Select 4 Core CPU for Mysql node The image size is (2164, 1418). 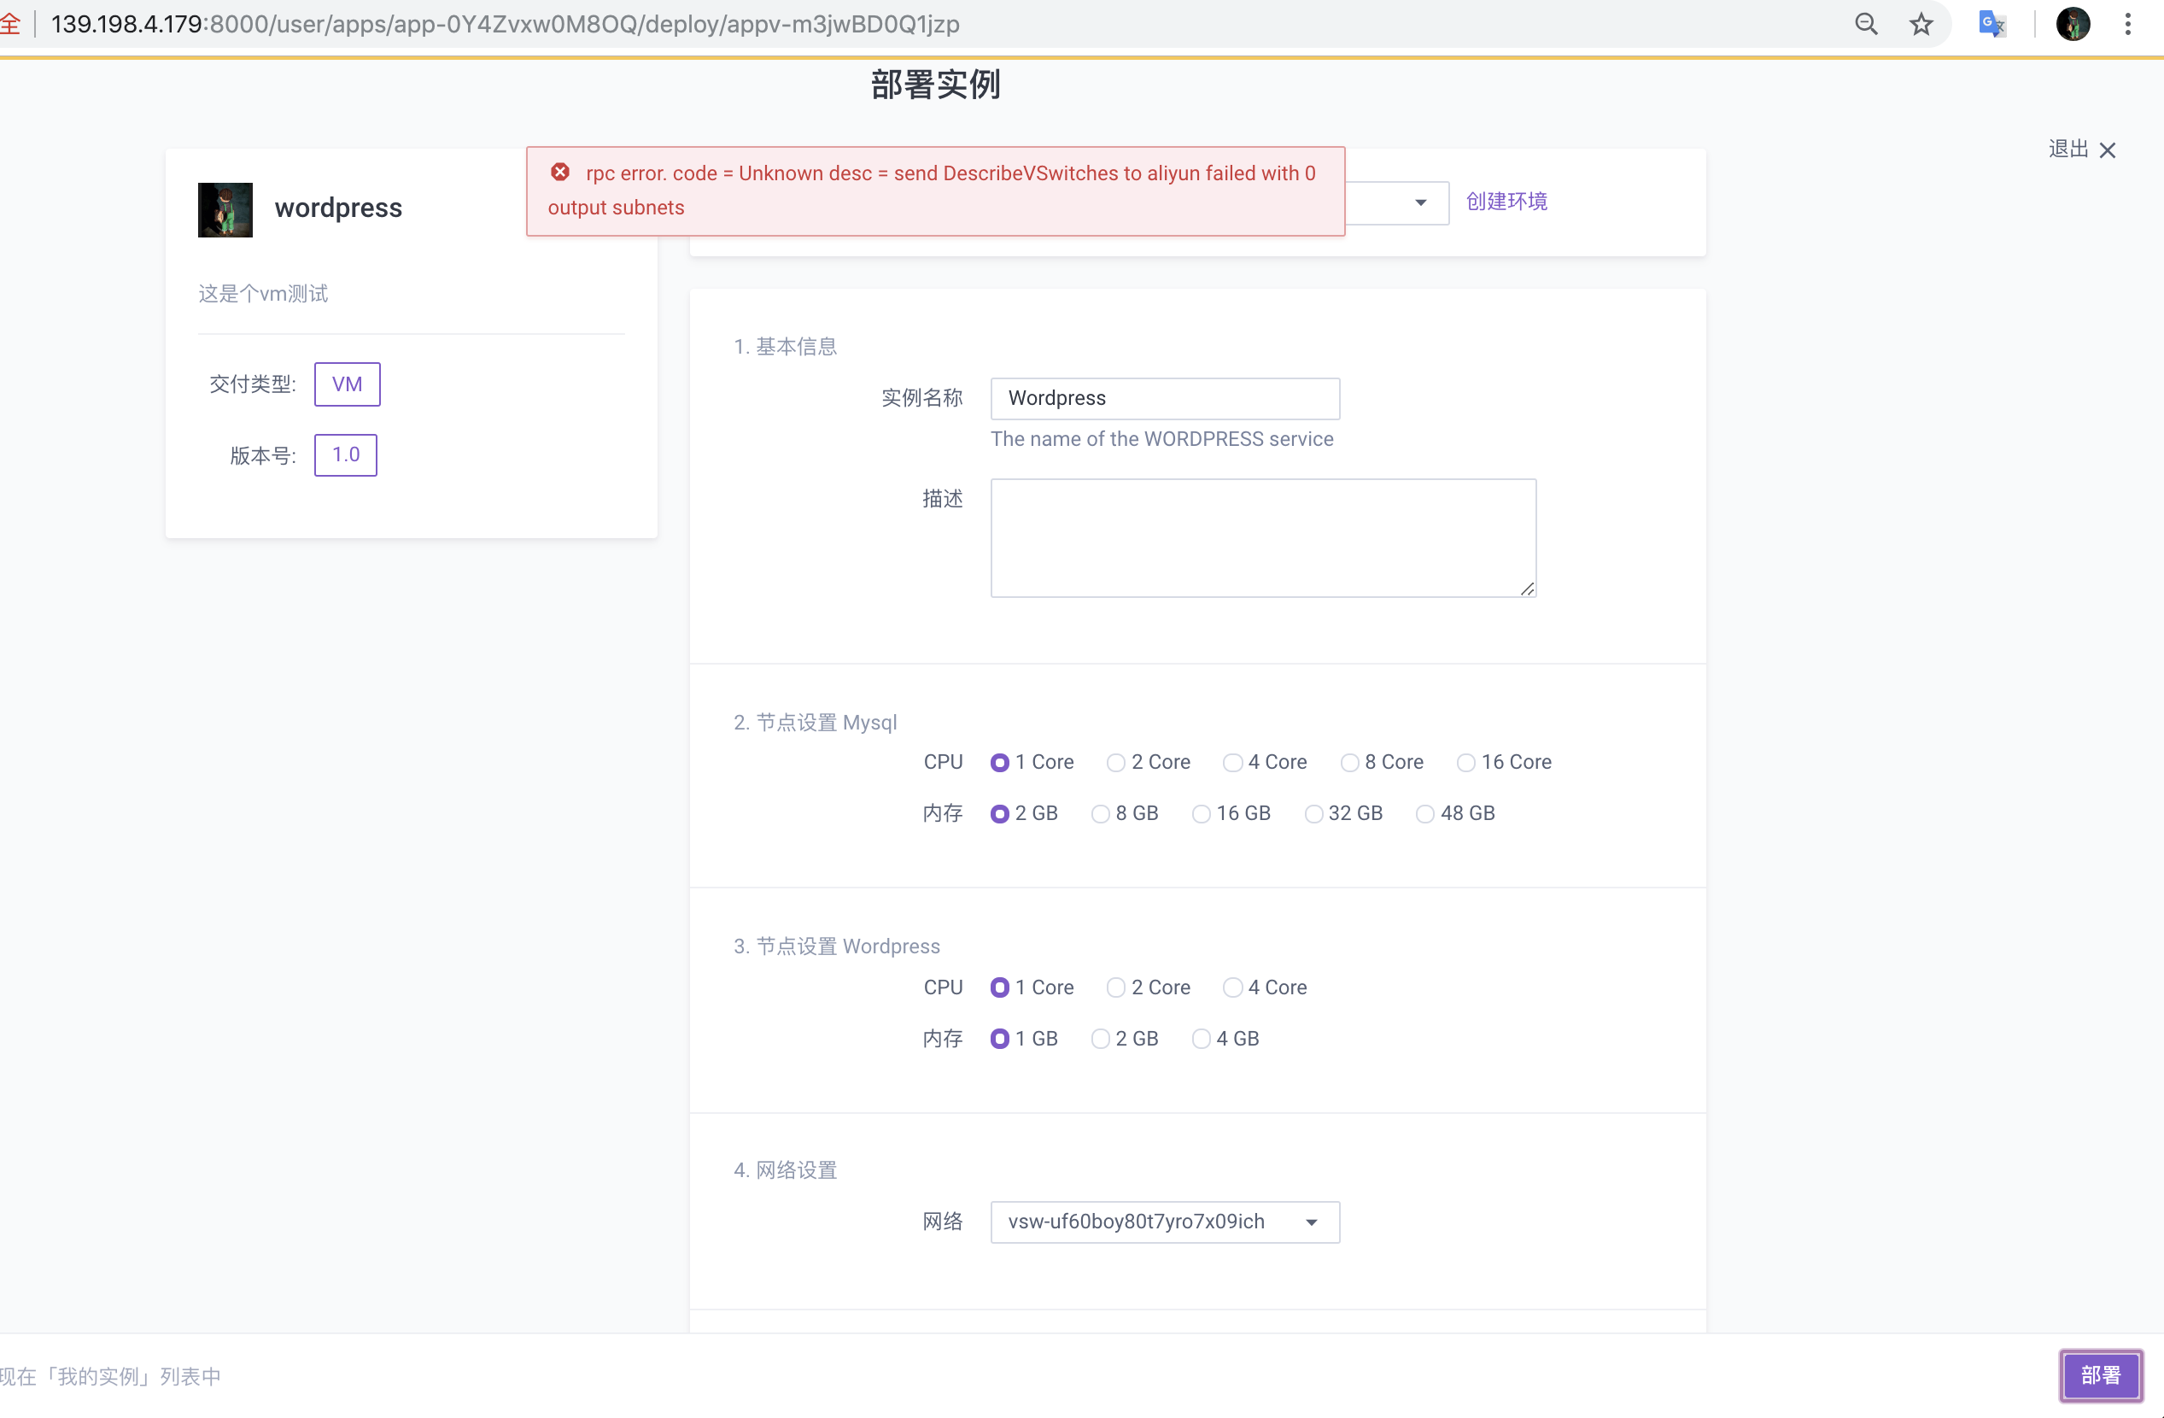coord(1232,763)
